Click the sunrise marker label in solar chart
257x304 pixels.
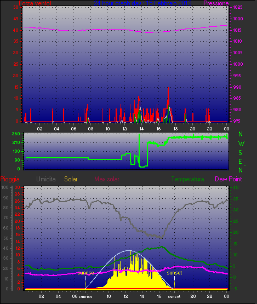[85, 273]
